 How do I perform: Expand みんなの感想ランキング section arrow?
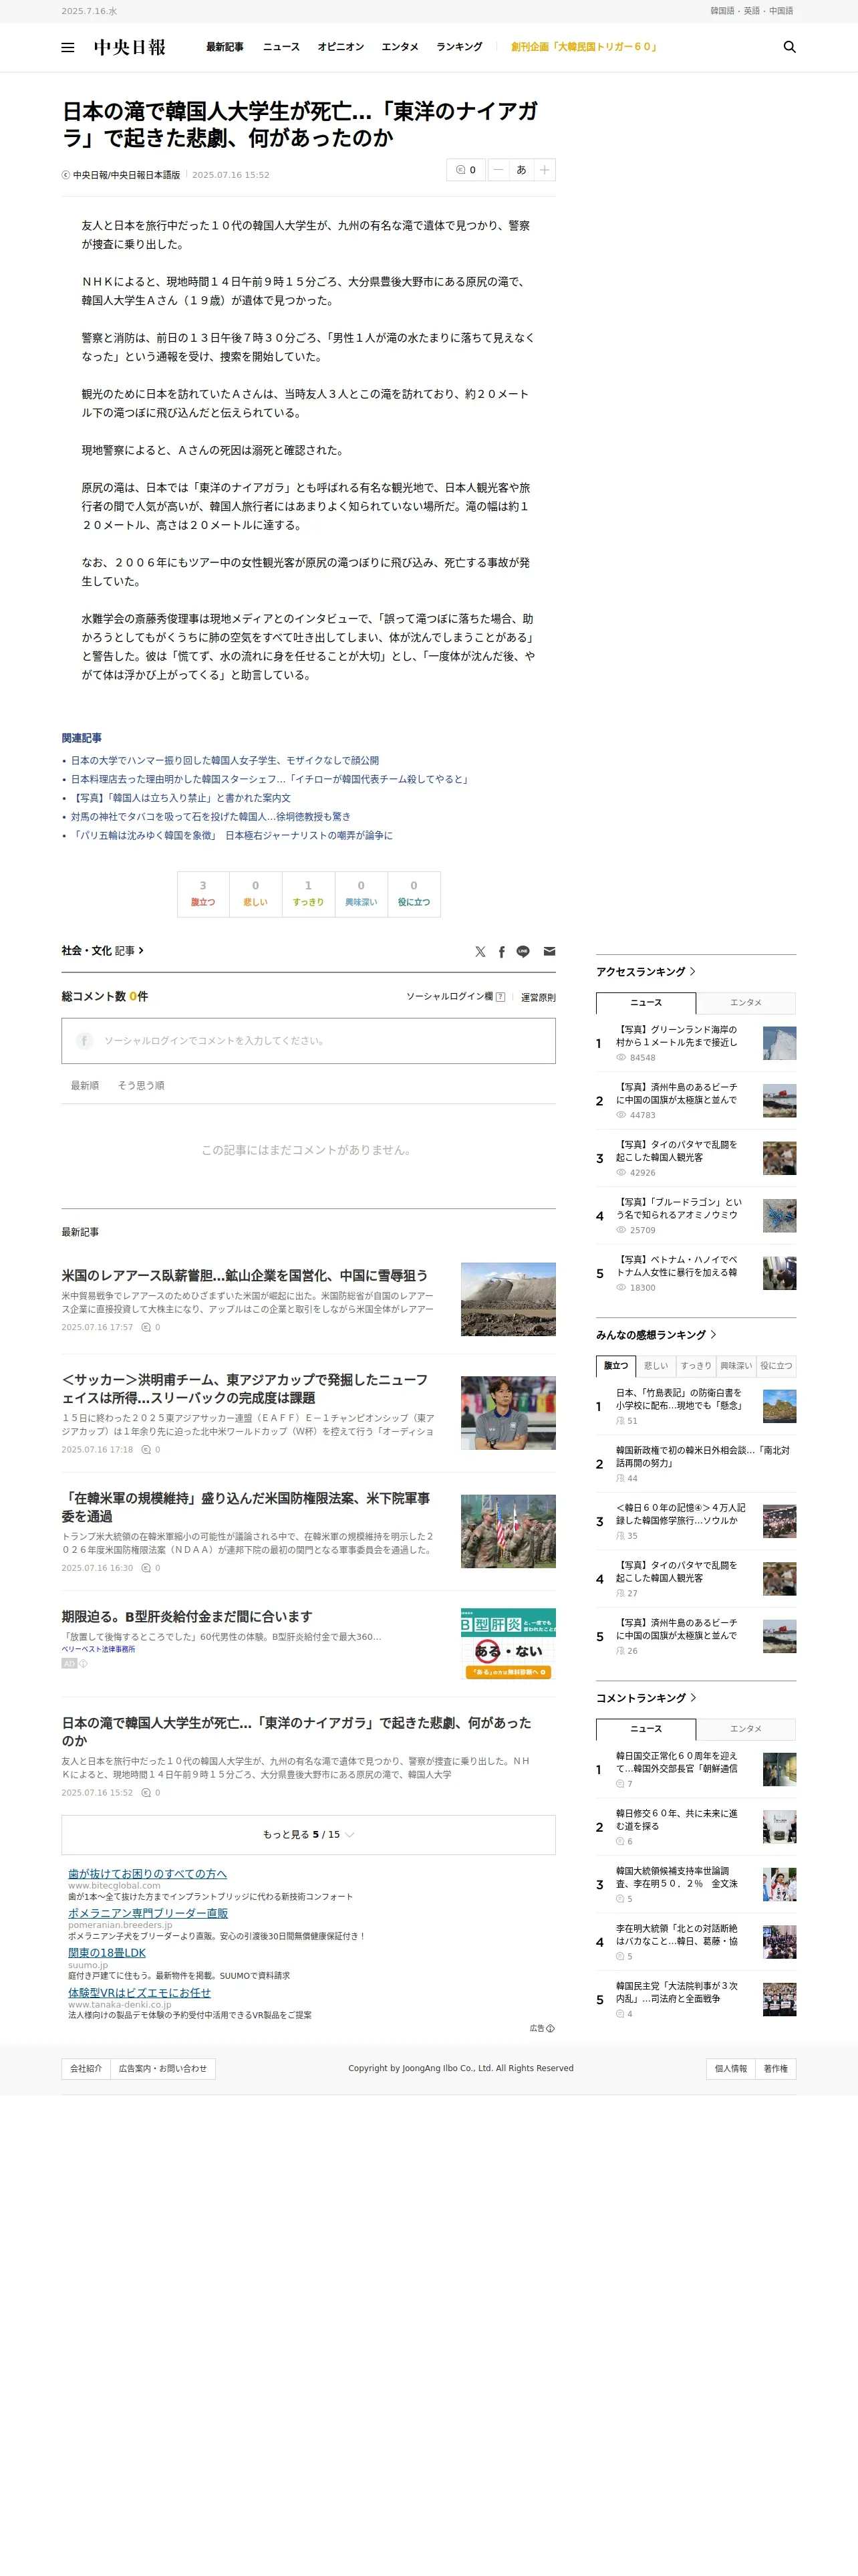coord(713,1335)
